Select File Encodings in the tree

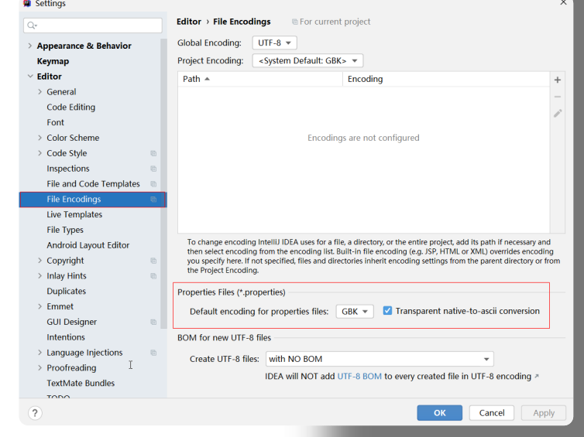(92, 200)
